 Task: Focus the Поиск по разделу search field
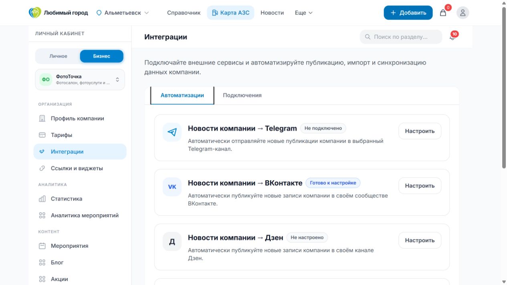point(401,37)
